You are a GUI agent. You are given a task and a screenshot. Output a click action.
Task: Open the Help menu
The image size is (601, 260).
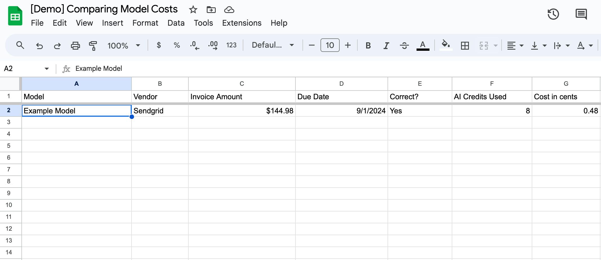[x=279, y=23]
